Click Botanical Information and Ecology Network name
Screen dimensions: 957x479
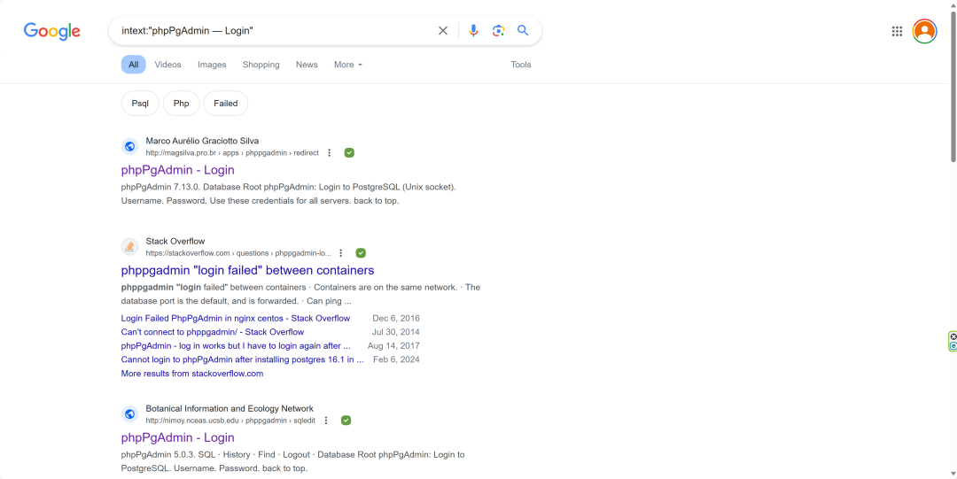[230, 409]
